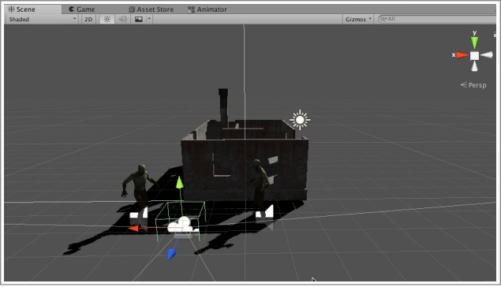The height and width of the screenshot is (287, 501).
Task: Click the center cube of orientation gizmo
Action: (x=474, y=55)
